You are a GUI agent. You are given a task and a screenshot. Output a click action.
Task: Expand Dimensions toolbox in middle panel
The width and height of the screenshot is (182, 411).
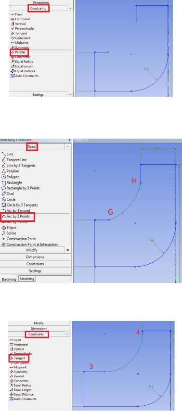pyautogui.click(x=36, y=257)
